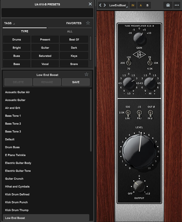Favorite the Low End Boost preset star
The height and width of the screenshot is (222, 182).
pyautogui.click(x=86, y=74)
